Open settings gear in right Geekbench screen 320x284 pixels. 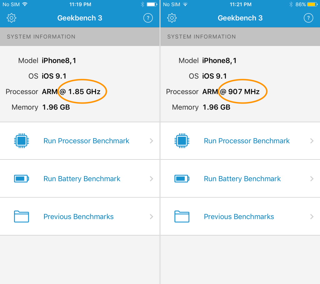172,18
